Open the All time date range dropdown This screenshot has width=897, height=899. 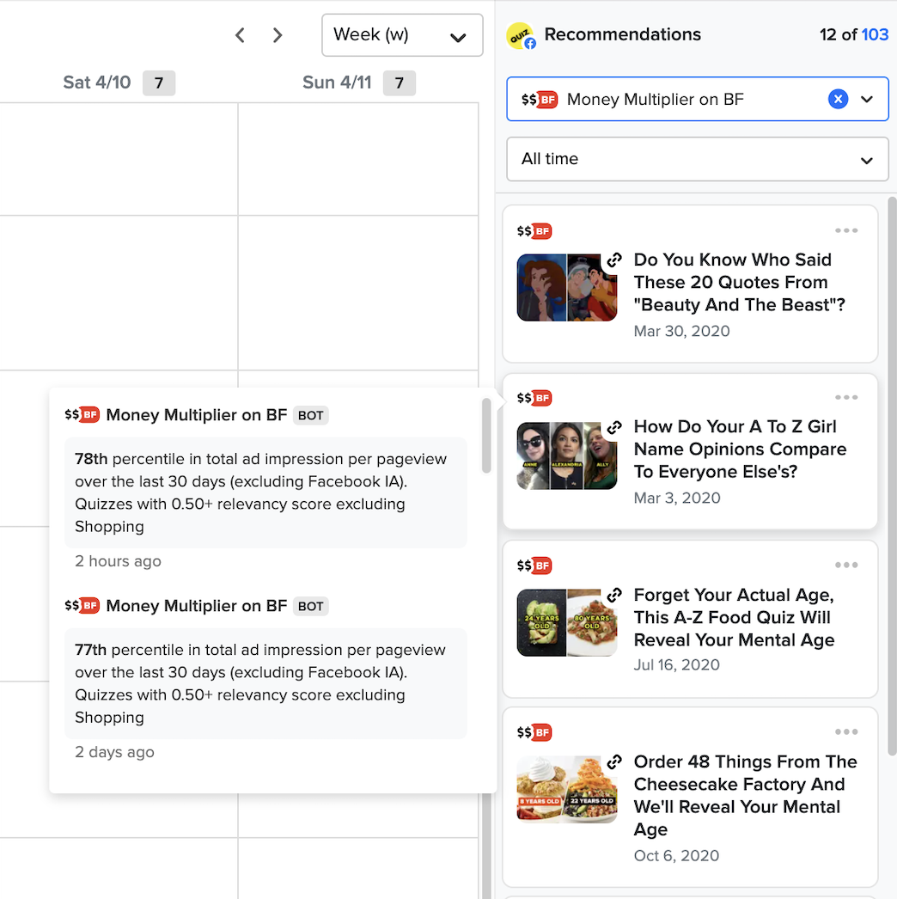(x=697, y=159)
